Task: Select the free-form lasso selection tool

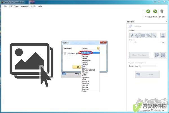Action: (x=148, y=36)
